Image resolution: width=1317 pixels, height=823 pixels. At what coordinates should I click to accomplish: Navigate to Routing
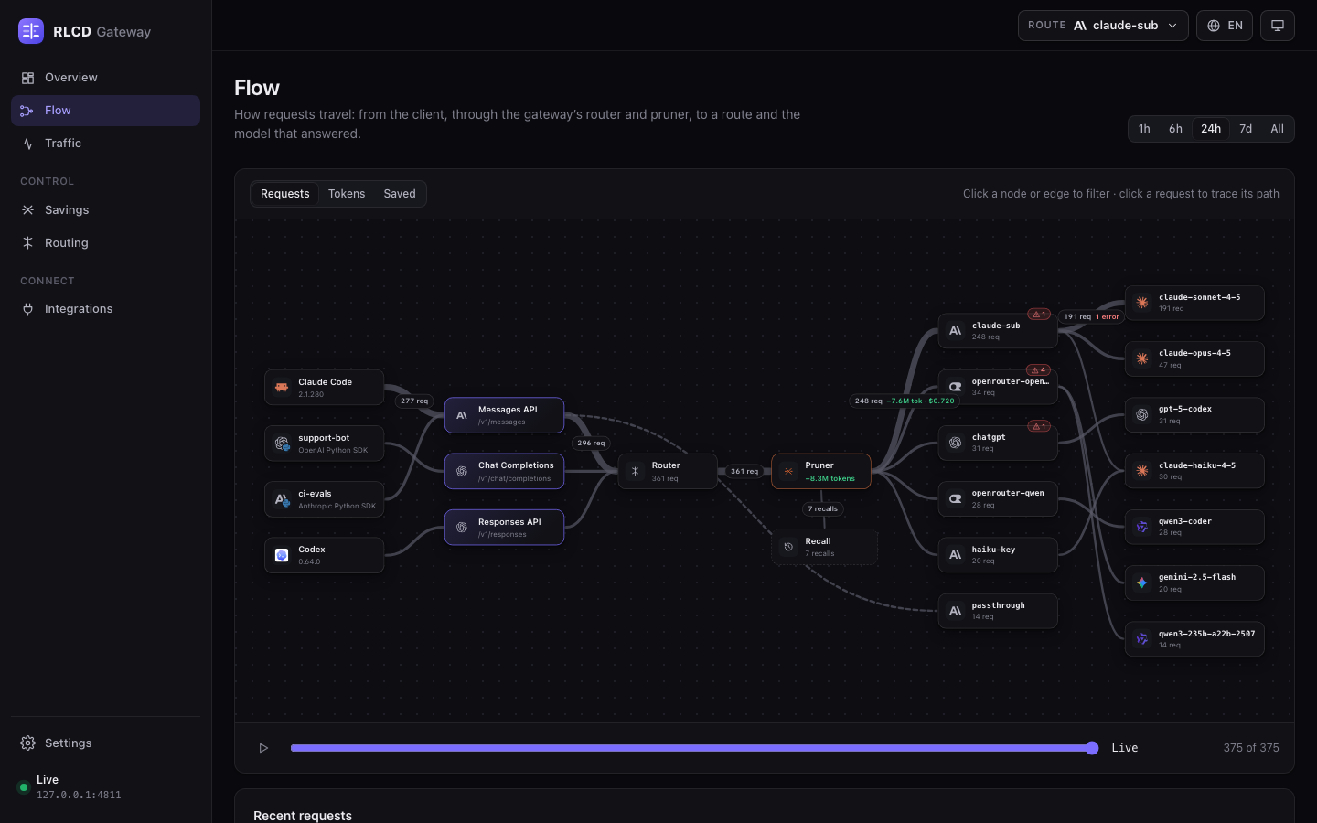(105, 243)
